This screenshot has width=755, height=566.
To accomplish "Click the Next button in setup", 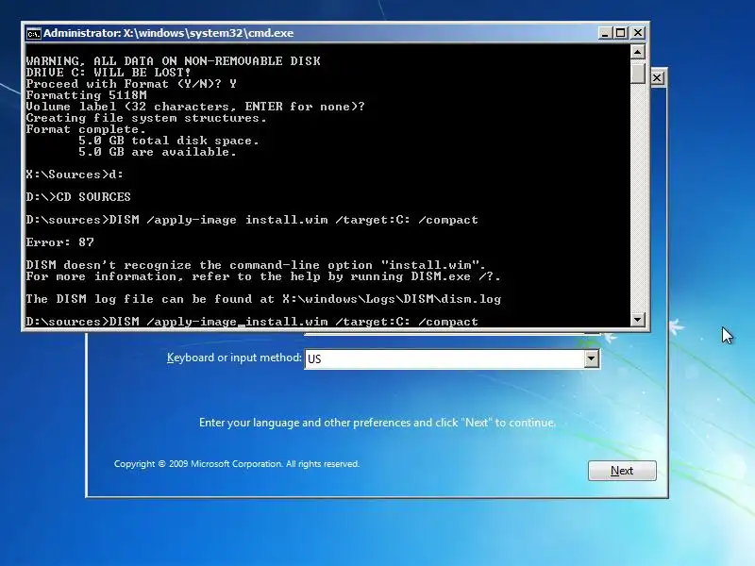I will point(622,470).
